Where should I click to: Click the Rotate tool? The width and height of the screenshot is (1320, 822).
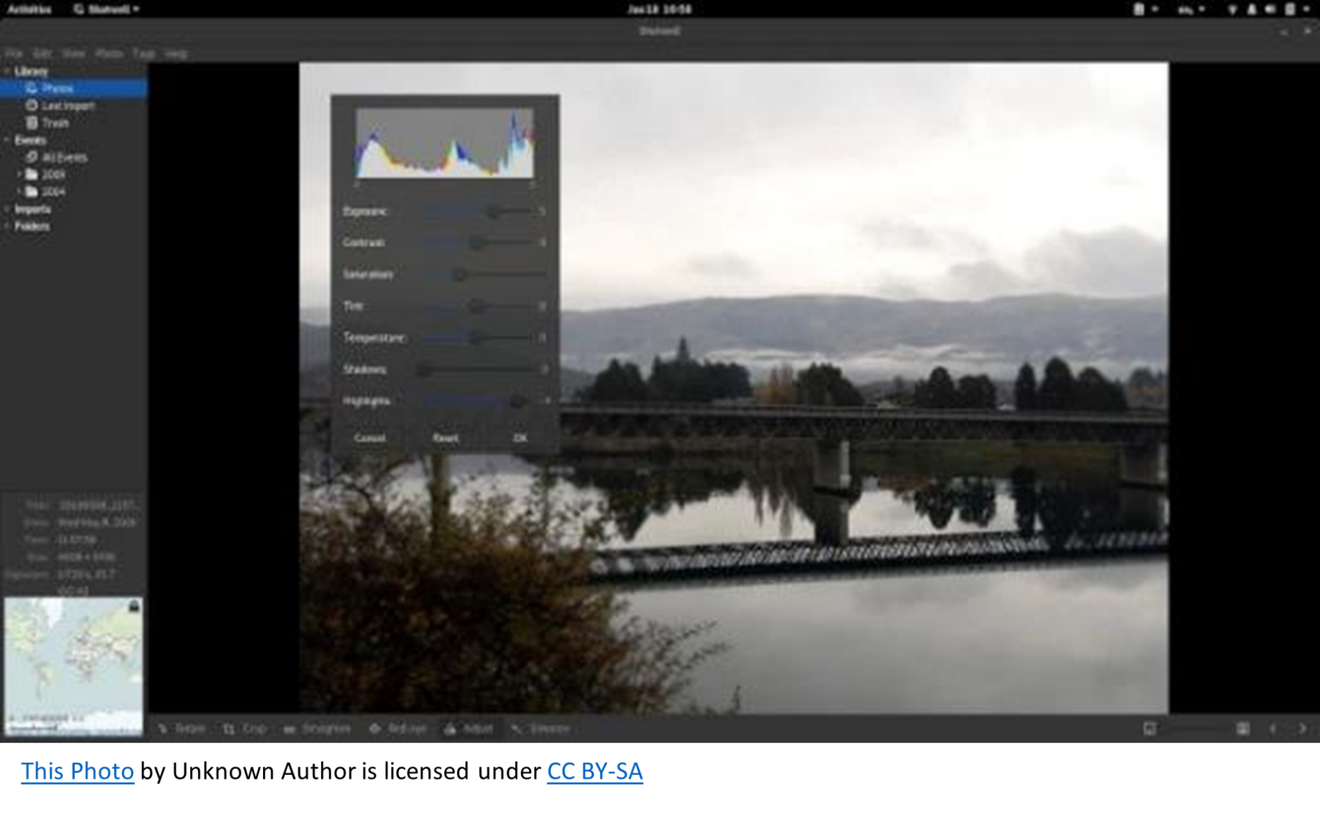(x=184, y=728)
